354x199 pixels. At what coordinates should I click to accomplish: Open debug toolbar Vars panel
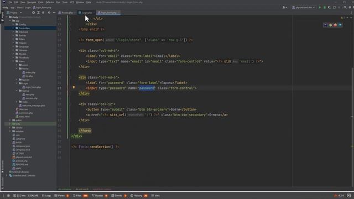click(155, 196)
